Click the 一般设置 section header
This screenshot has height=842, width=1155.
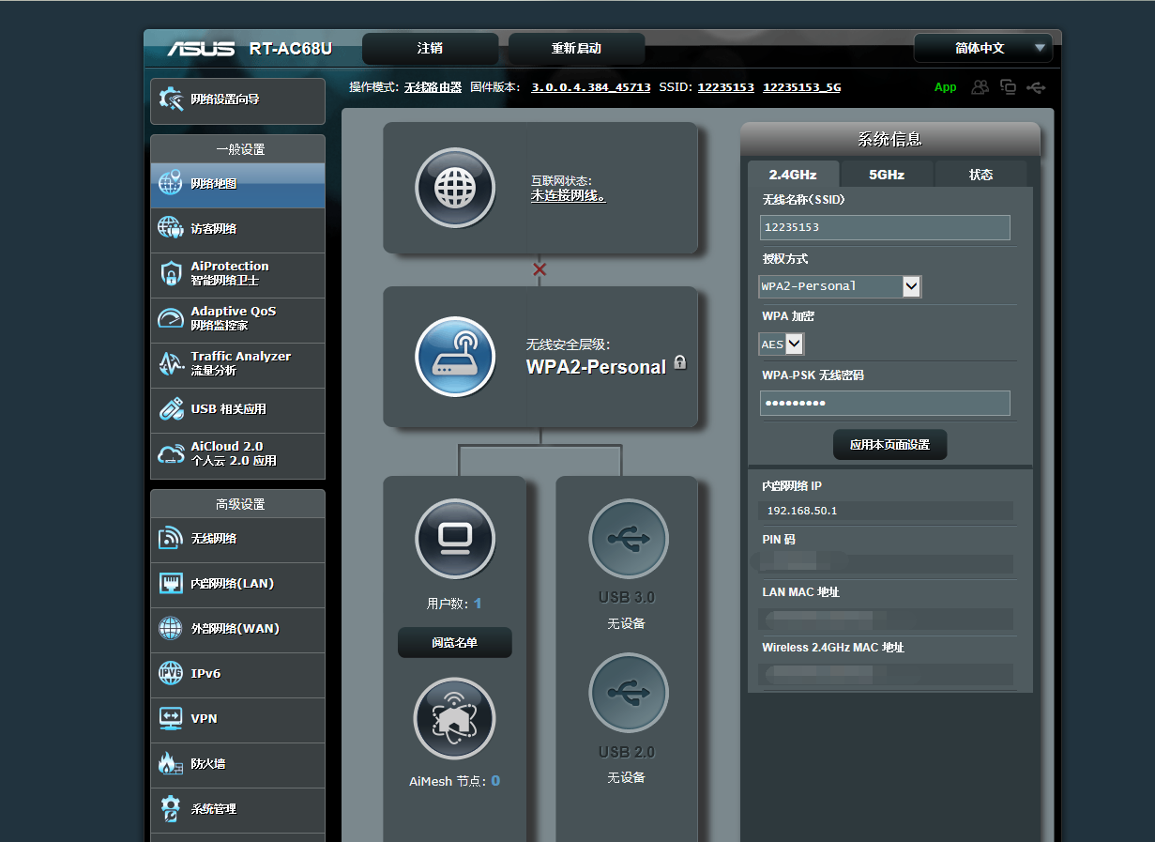tap(238, 149)
